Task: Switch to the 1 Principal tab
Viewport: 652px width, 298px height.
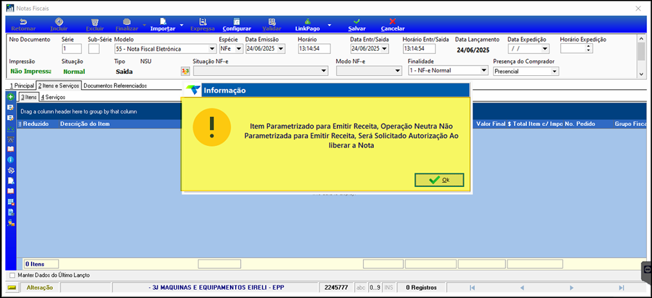Action: pos(22,85)
